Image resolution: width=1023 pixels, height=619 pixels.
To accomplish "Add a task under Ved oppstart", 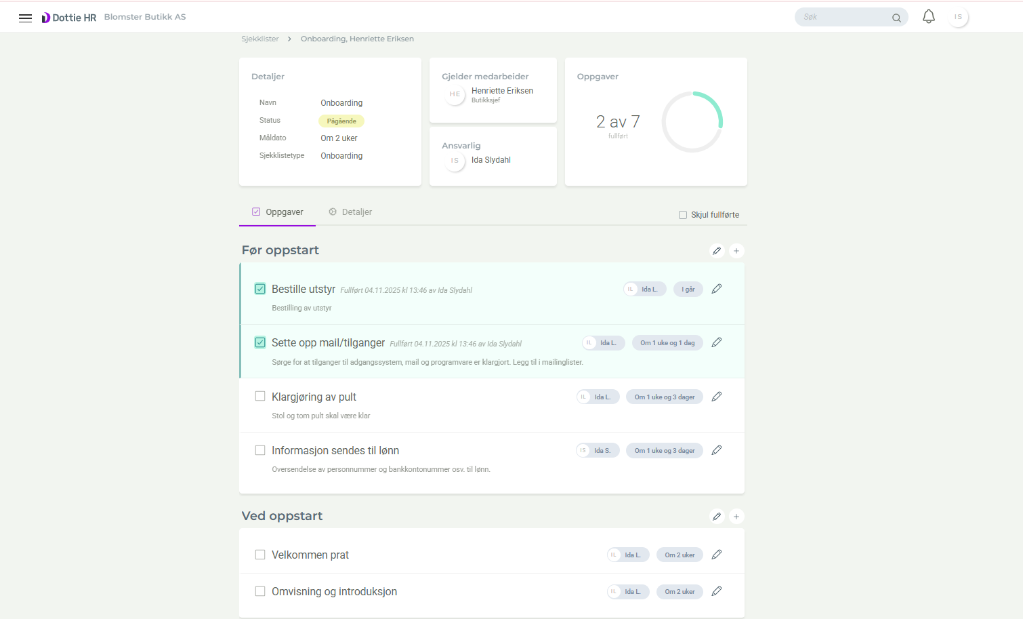I will tap(736, 516).
